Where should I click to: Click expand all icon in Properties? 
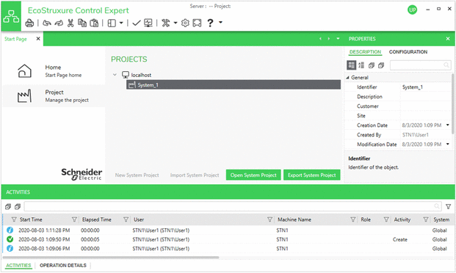click(x=372, y=65)
